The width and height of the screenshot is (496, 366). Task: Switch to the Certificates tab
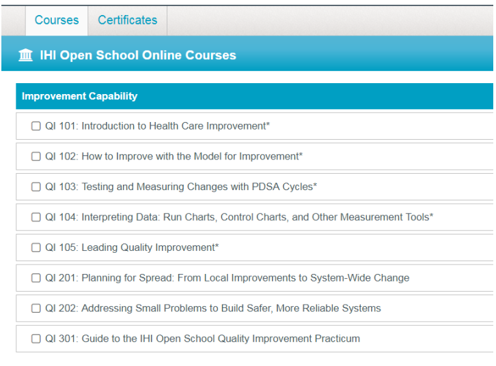128,20
